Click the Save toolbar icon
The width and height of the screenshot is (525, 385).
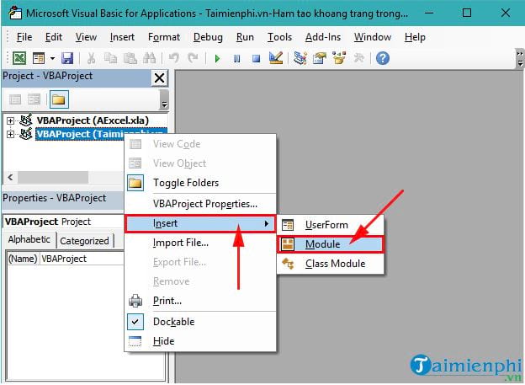67,58
